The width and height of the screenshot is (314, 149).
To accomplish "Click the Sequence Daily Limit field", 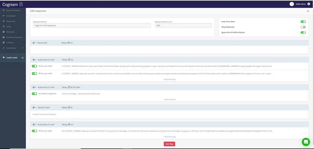I will tap(183, 26).
